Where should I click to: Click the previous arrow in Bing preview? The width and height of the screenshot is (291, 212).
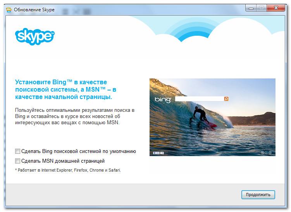coord(262,153)
